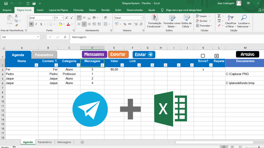
Task: Toggle left text alignment
Action: (79, 24)
